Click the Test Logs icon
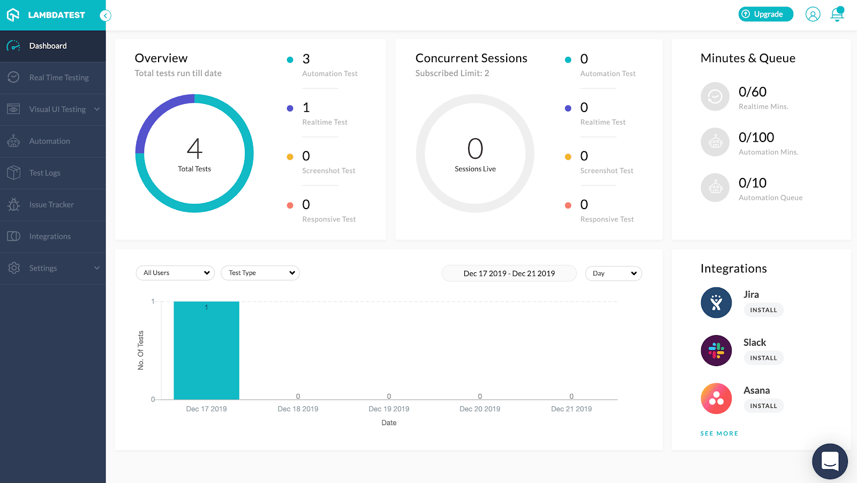Viewport: 857px width, 483px height. coord(14,173)
